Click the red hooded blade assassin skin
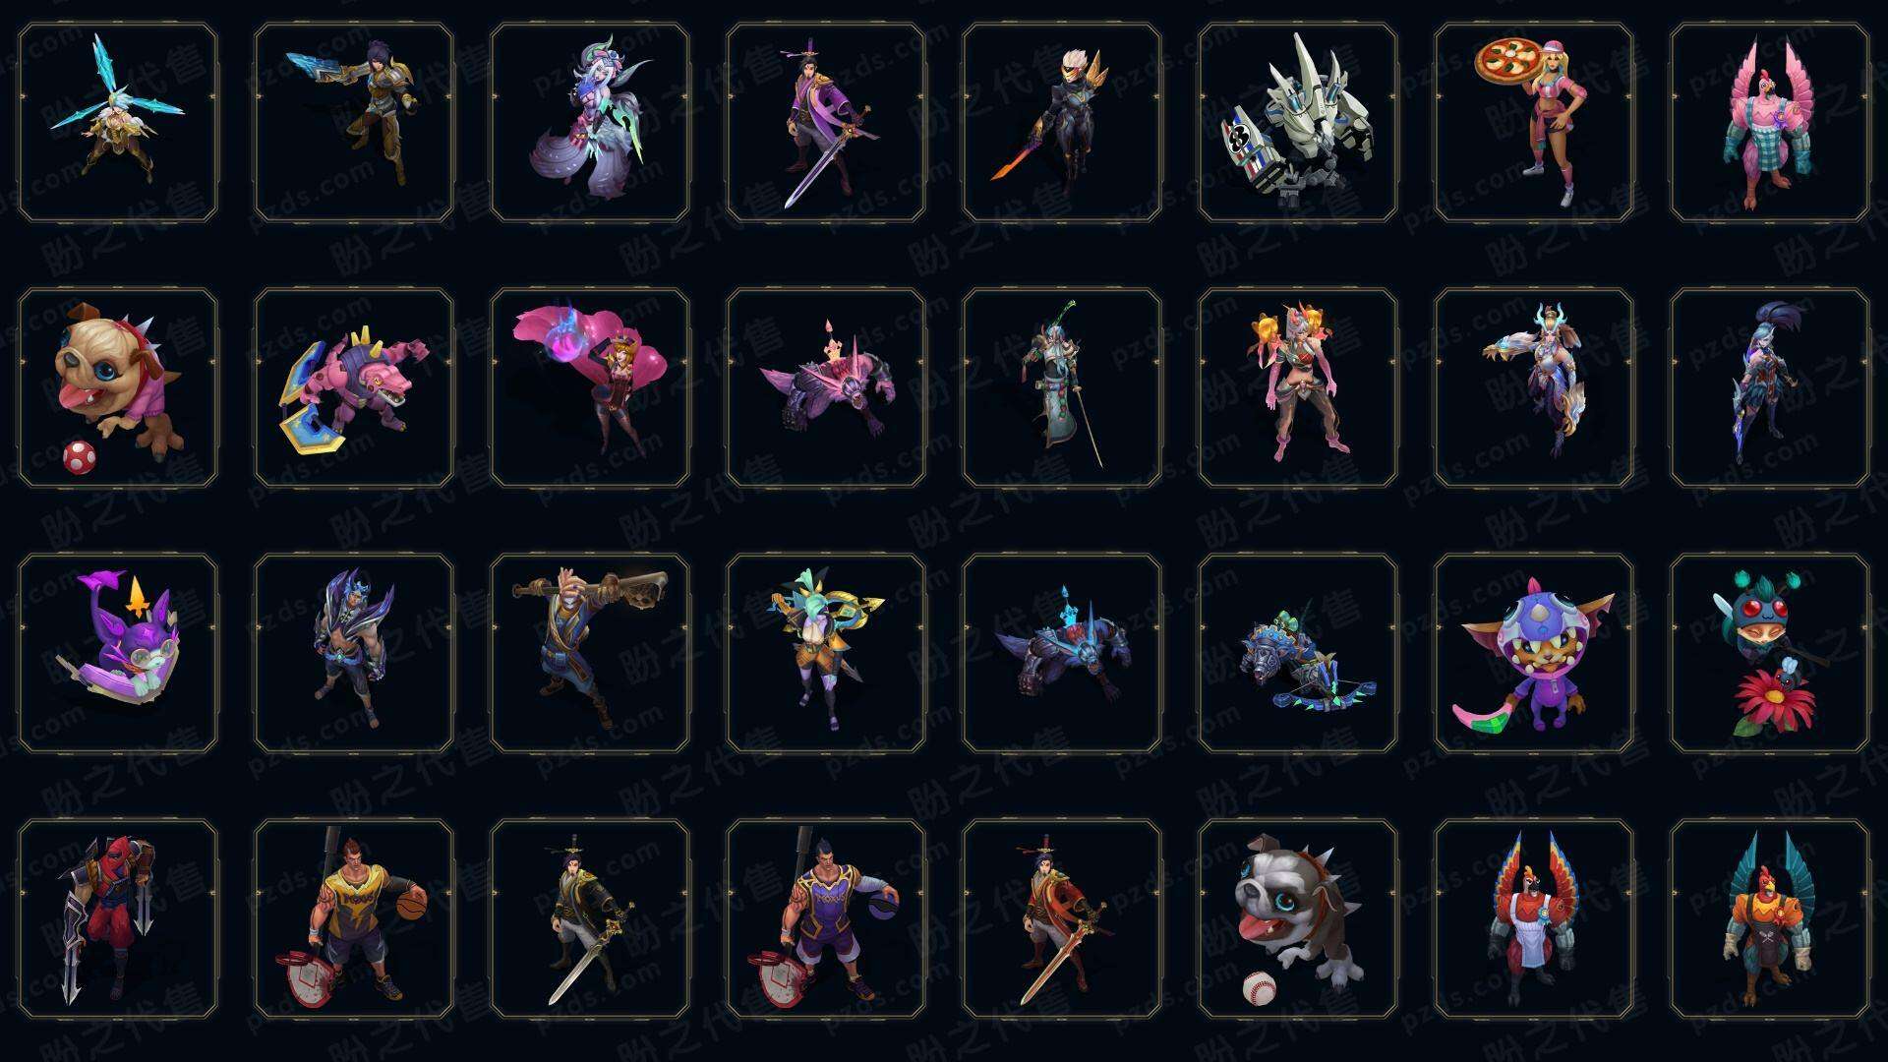The height and width of the screenshot is (1062, 1888). (x=118, y=919)
